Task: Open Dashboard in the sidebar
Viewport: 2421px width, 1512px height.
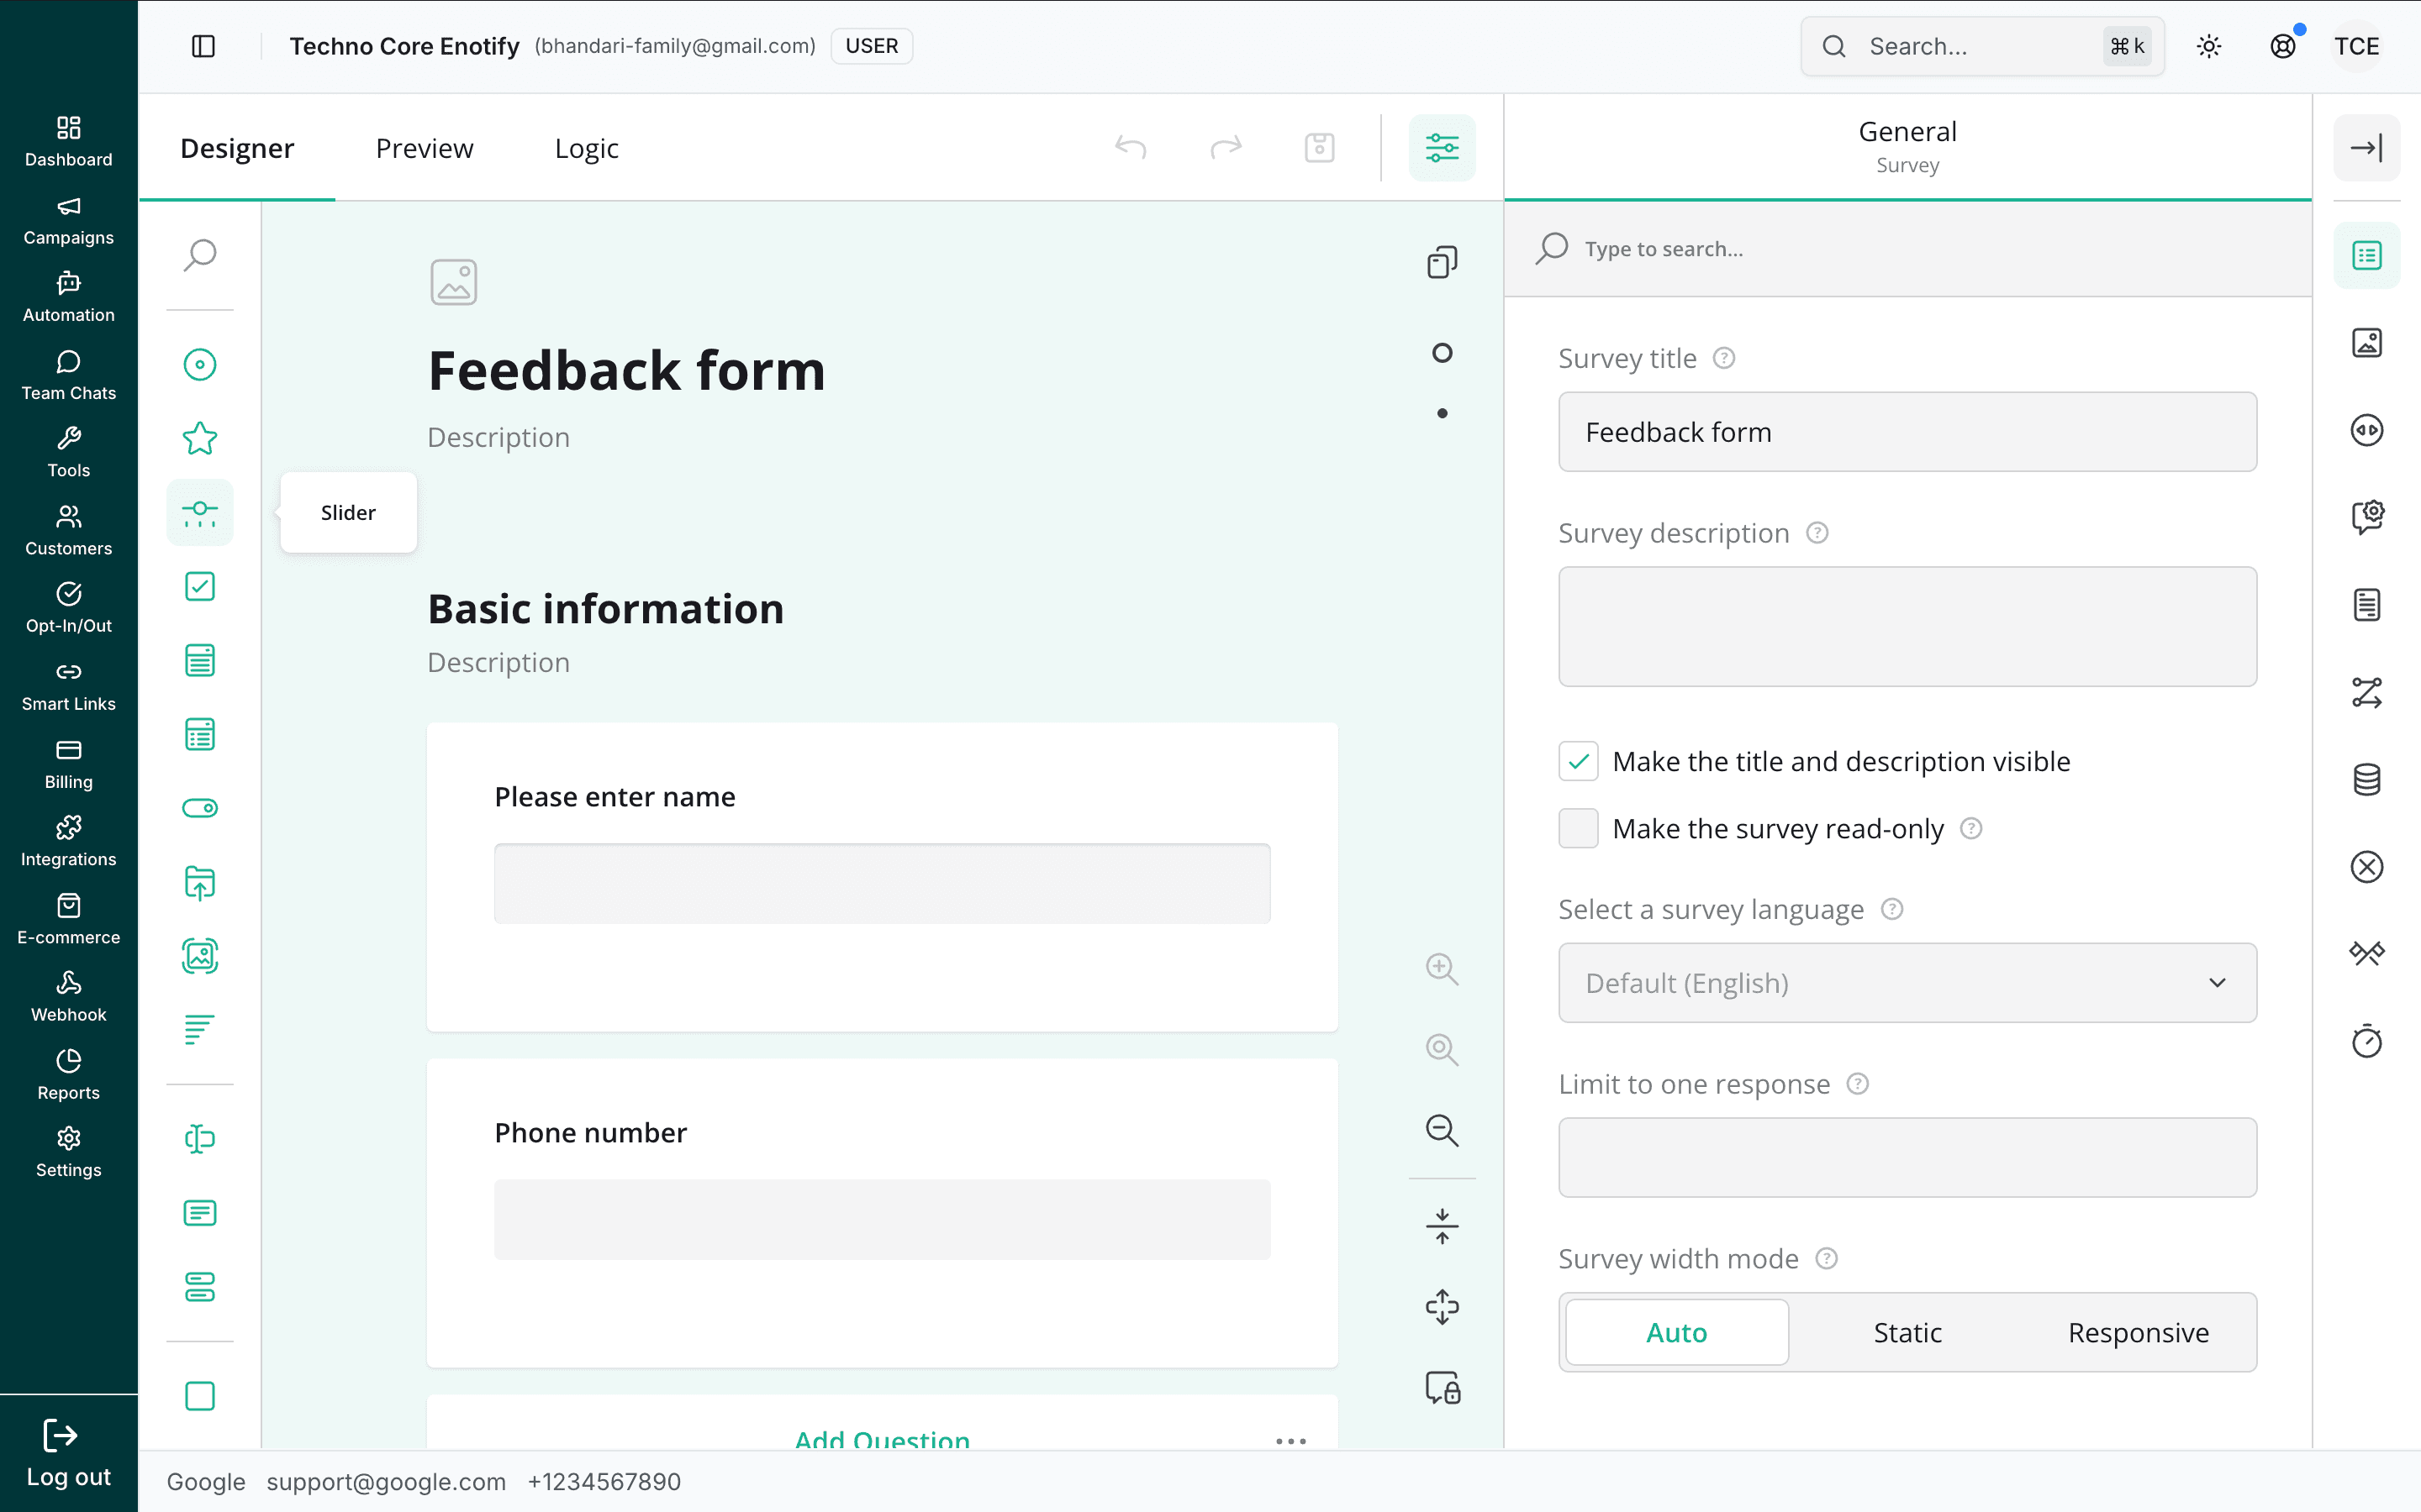Action: (x=68, y=141)
